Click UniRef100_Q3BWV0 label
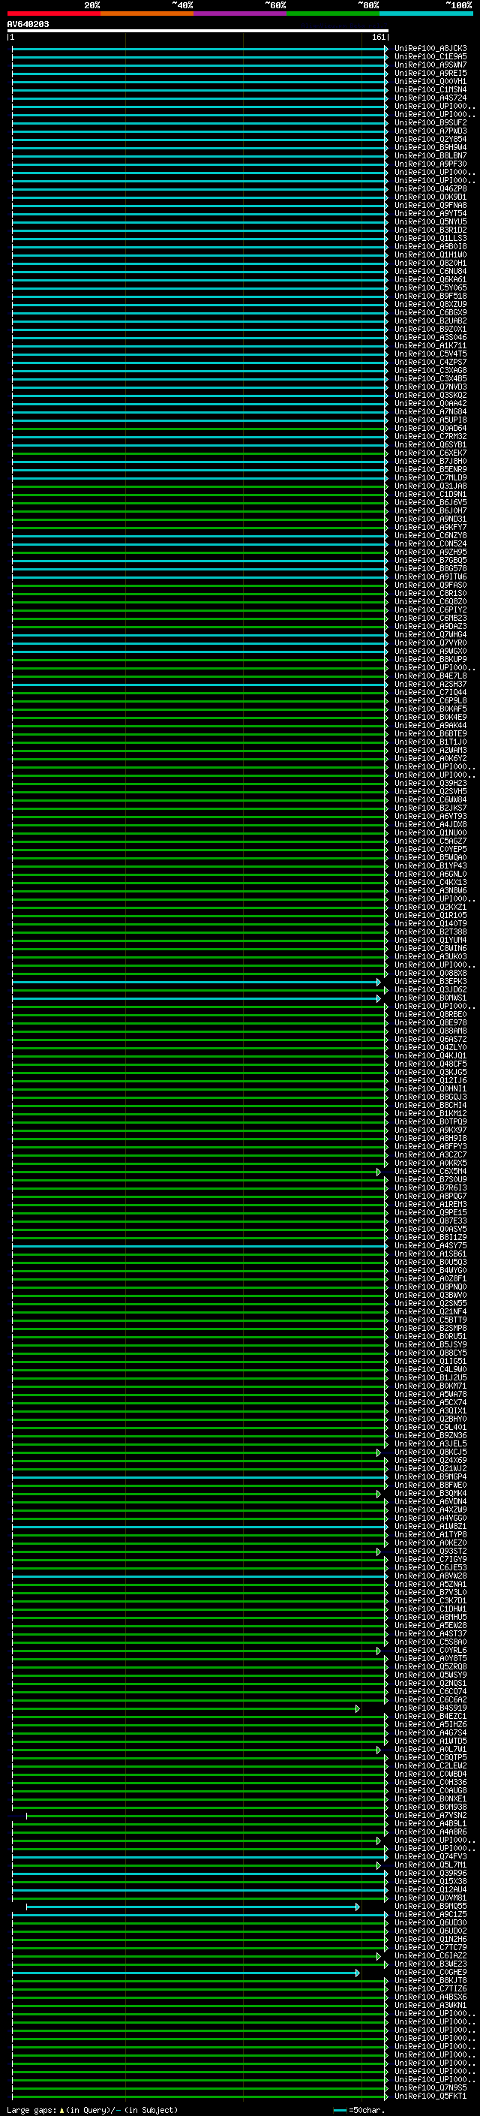Viewport: 480px width, 2116px height. tap(430, 1296)
